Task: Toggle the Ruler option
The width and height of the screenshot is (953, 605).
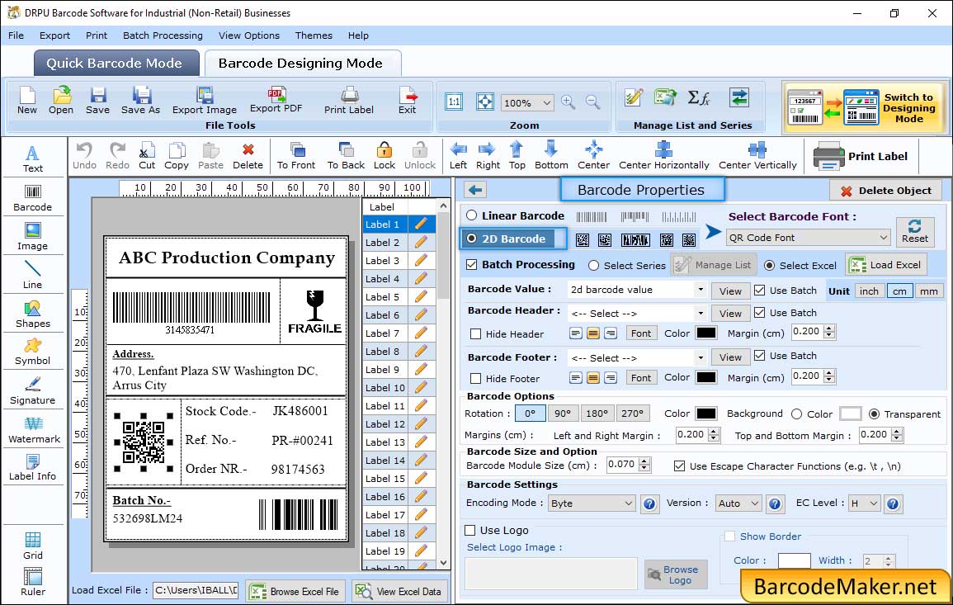Action: 33,583
